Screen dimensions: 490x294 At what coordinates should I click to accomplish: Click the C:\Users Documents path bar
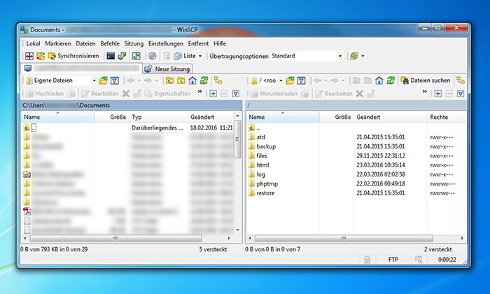132,105
